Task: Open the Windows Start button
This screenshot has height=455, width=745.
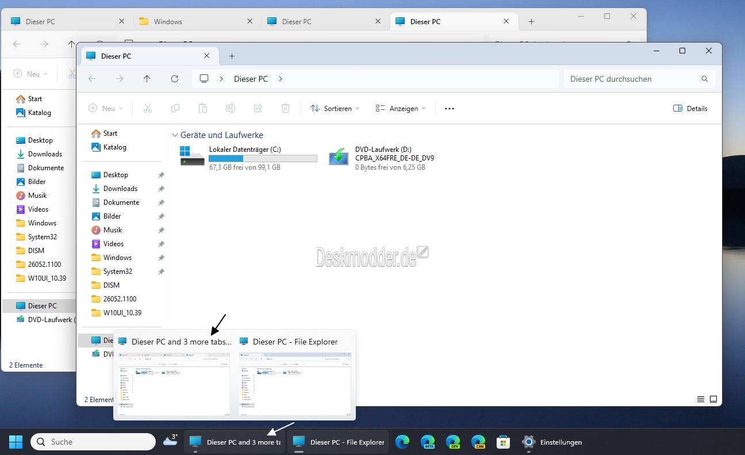Action: 16,442
